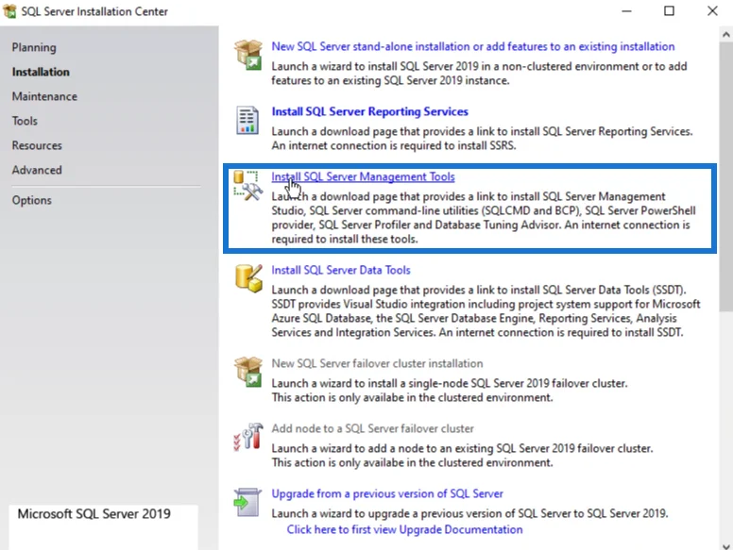733x550 pixels.
Task: Minimize the Installation Center window
Action: [x=626, y=10]
